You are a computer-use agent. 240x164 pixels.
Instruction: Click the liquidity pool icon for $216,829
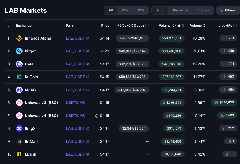(216, 102)
